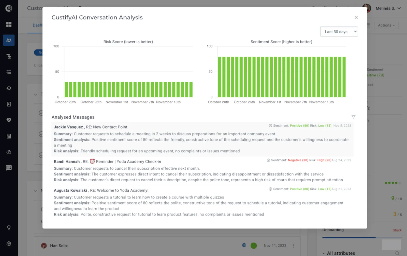Click the Risk Score chart title
The height and width of the screenshot is (256, 407).
128,42
